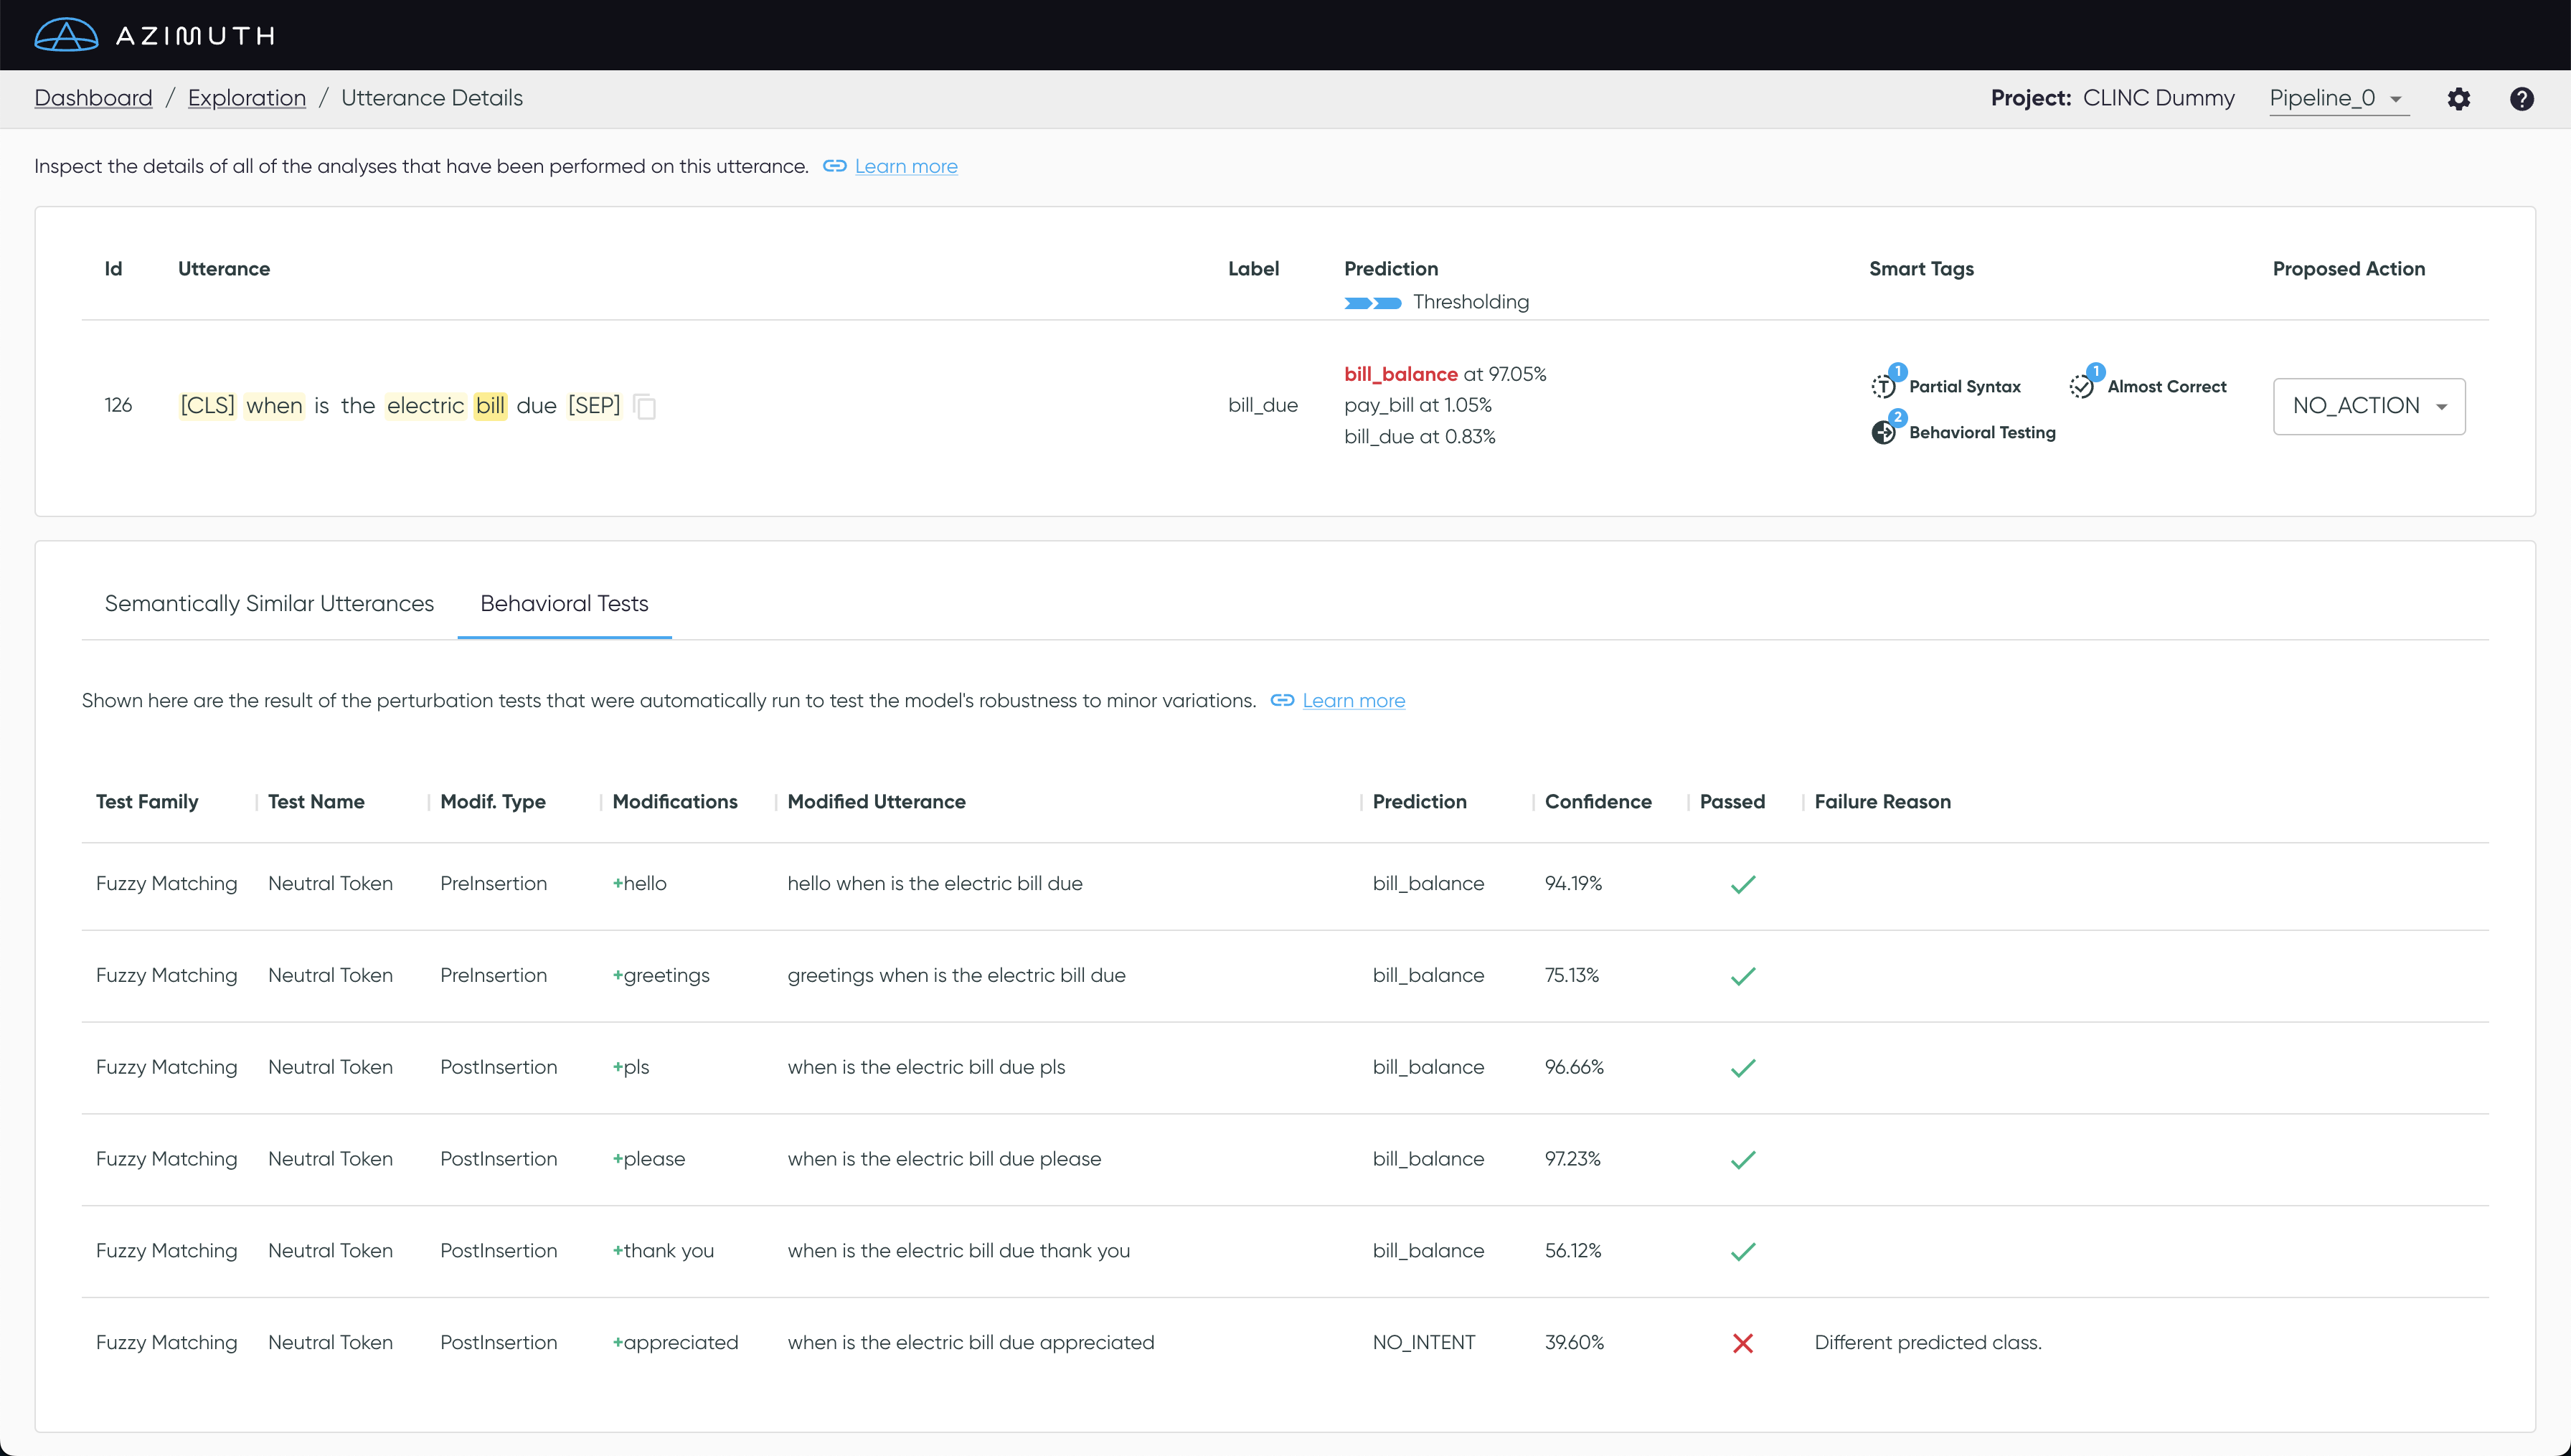Click the 'when' token in the utterance
Screen dimensions: 2571x1456
[274, 405]
